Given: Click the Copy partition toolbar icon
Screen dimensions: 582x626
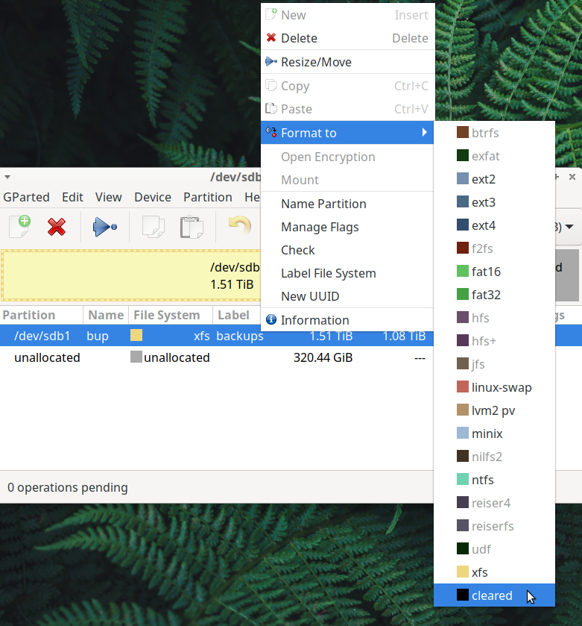Looking at the screenshot, I should tap(153, 227).
